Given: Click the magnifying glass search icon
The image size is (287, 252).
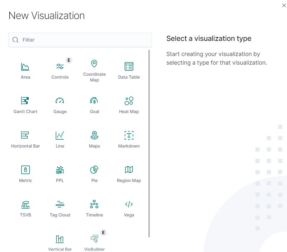Looking at the screenshot, I should click(x=15, y=40).
